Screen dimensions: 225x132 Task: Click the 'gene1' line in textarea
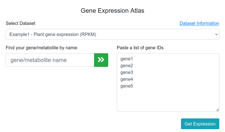click(x=127, y=59)
